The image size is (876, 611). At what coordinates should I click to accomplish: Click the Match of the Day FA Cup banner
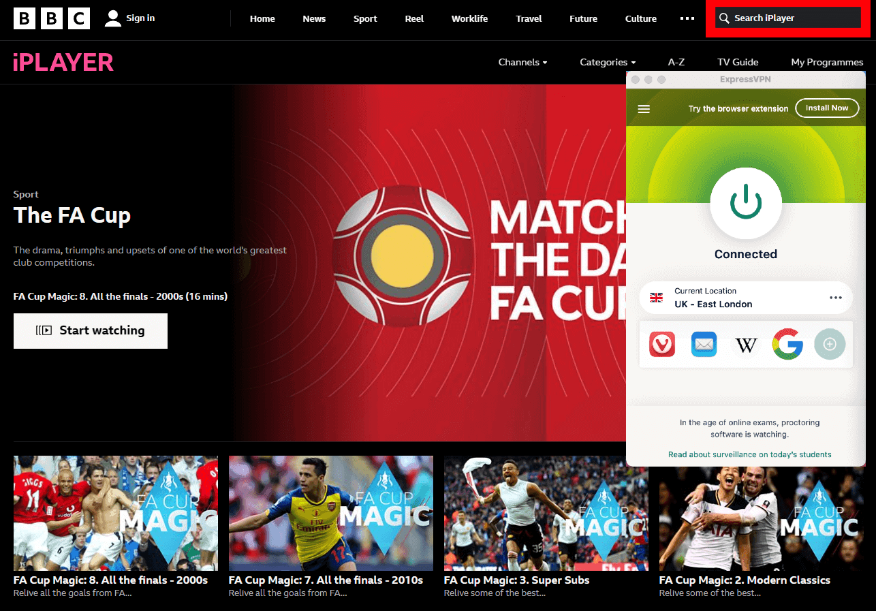[x=429, y=263]
